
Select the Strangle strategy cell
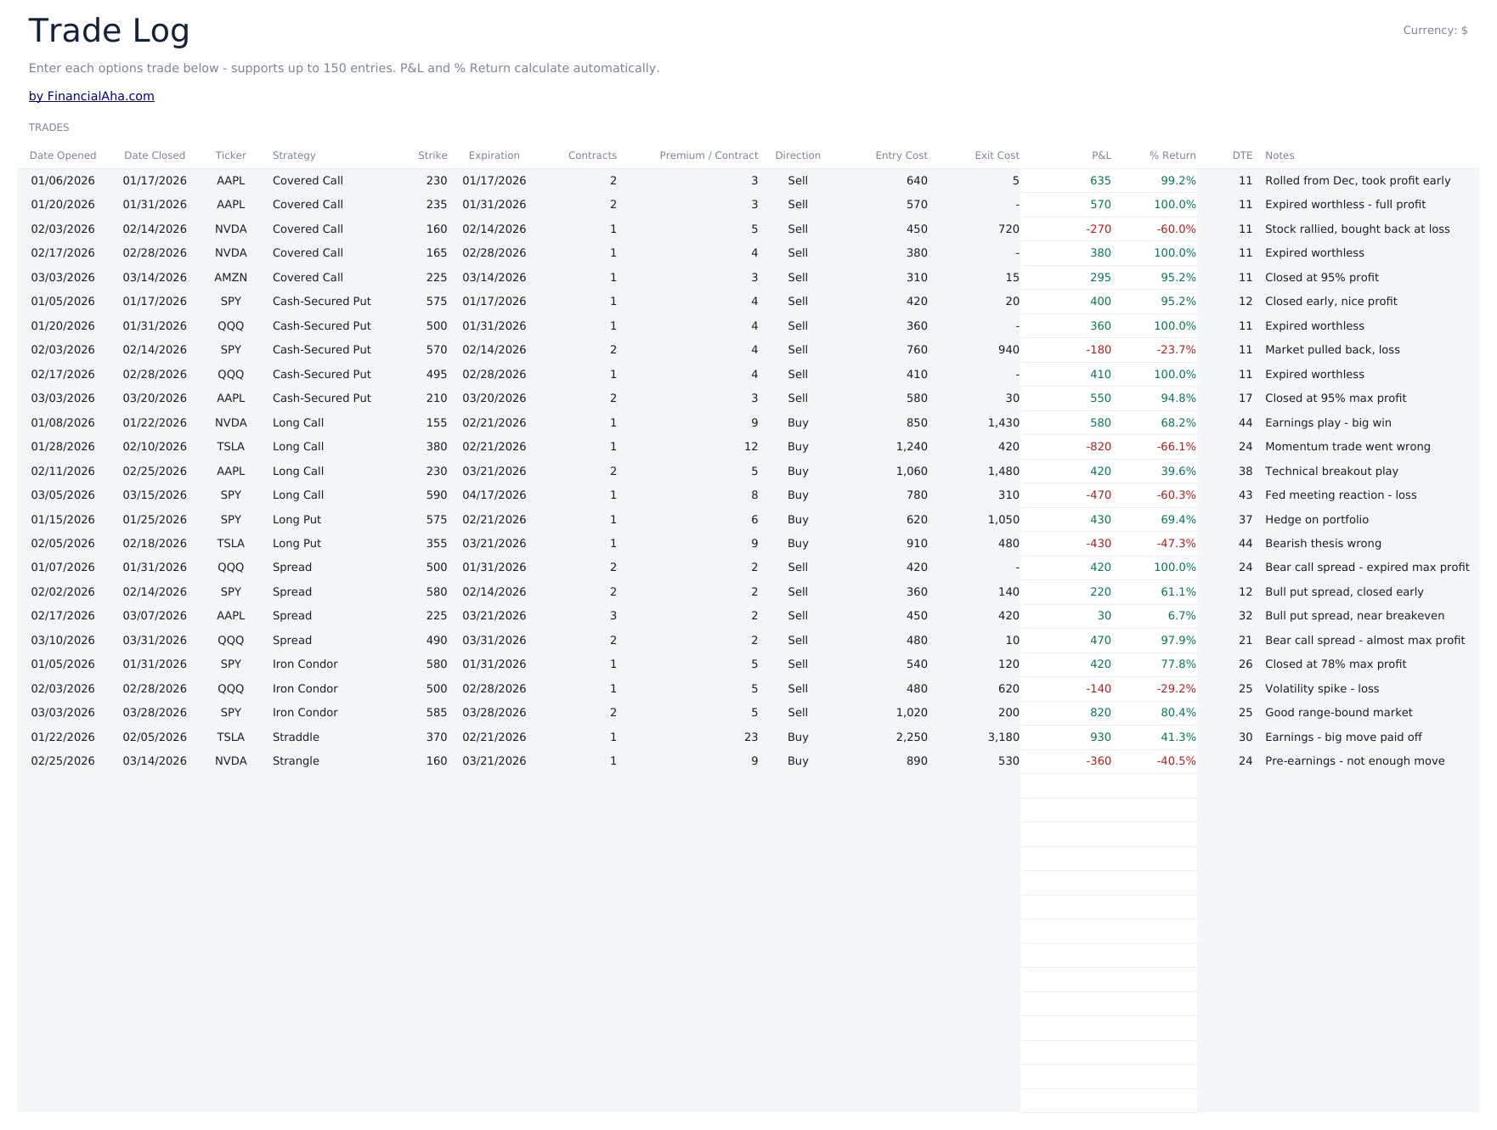[296, 761]
